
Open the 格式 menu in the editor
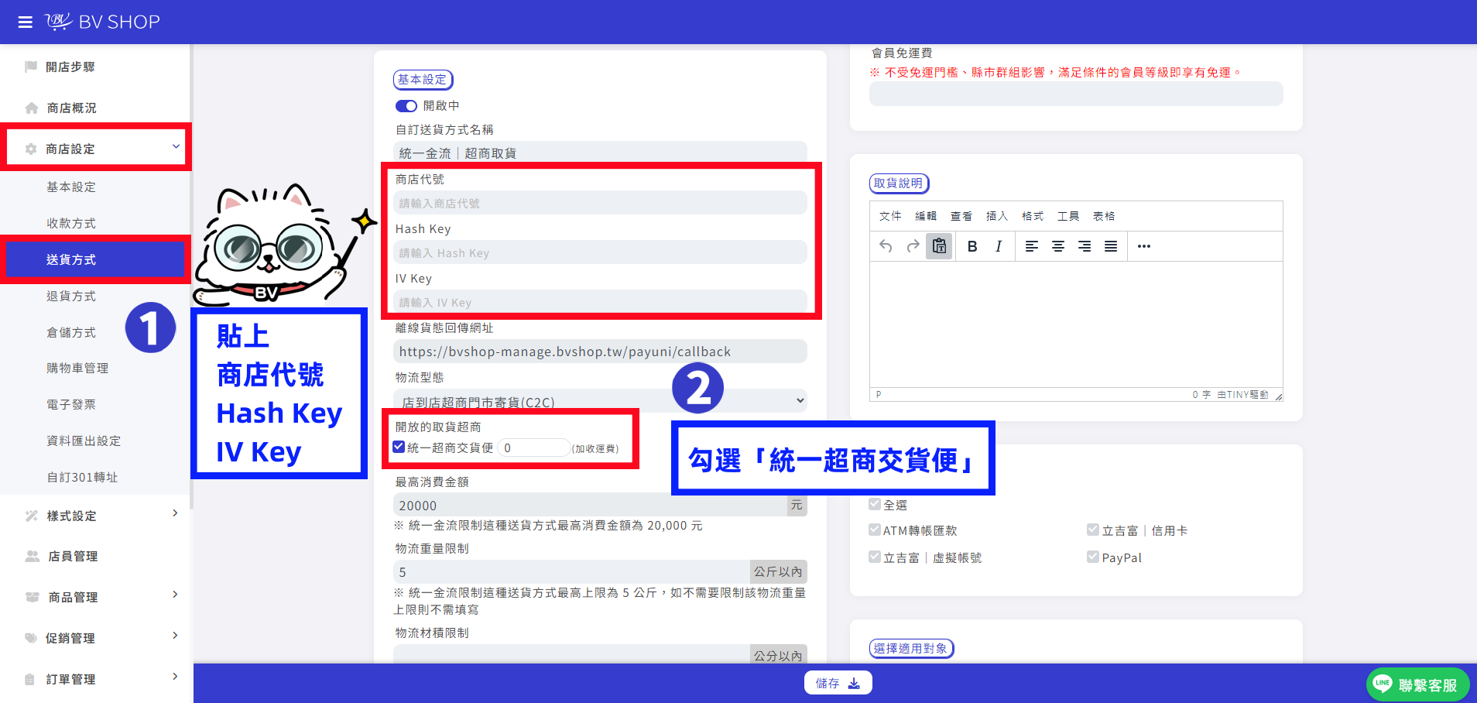tap(1033, 216)
